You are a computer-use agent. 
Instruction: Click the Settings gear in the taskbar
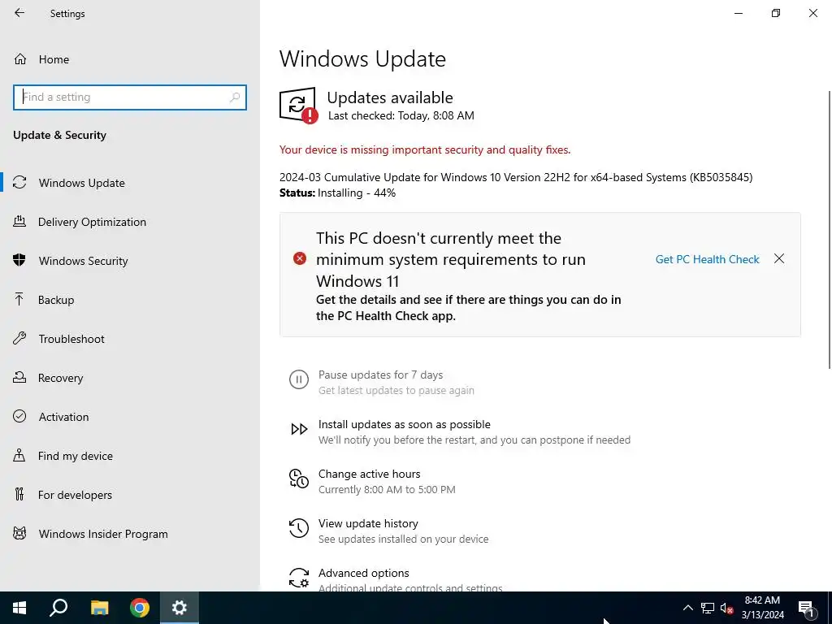point(180,608)
